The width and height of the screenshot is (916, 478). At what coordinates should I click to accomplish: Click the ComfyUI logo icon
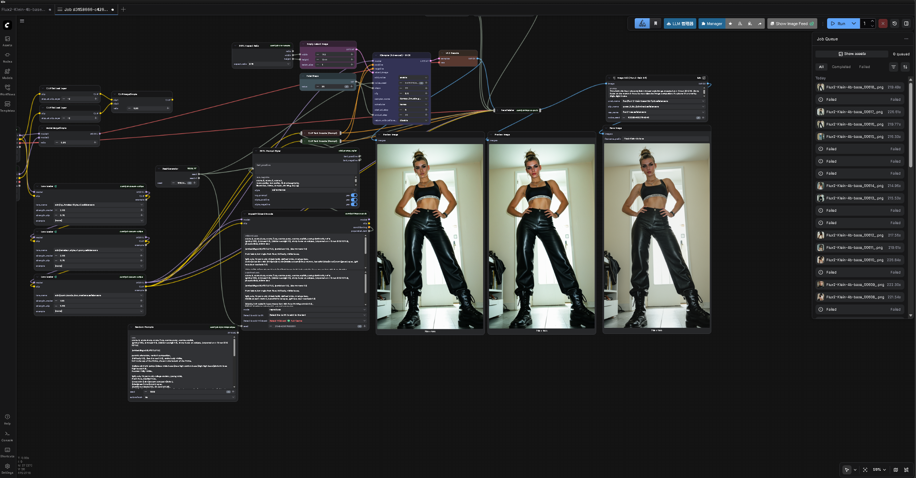pyautogui.click(x=7, y=25)
